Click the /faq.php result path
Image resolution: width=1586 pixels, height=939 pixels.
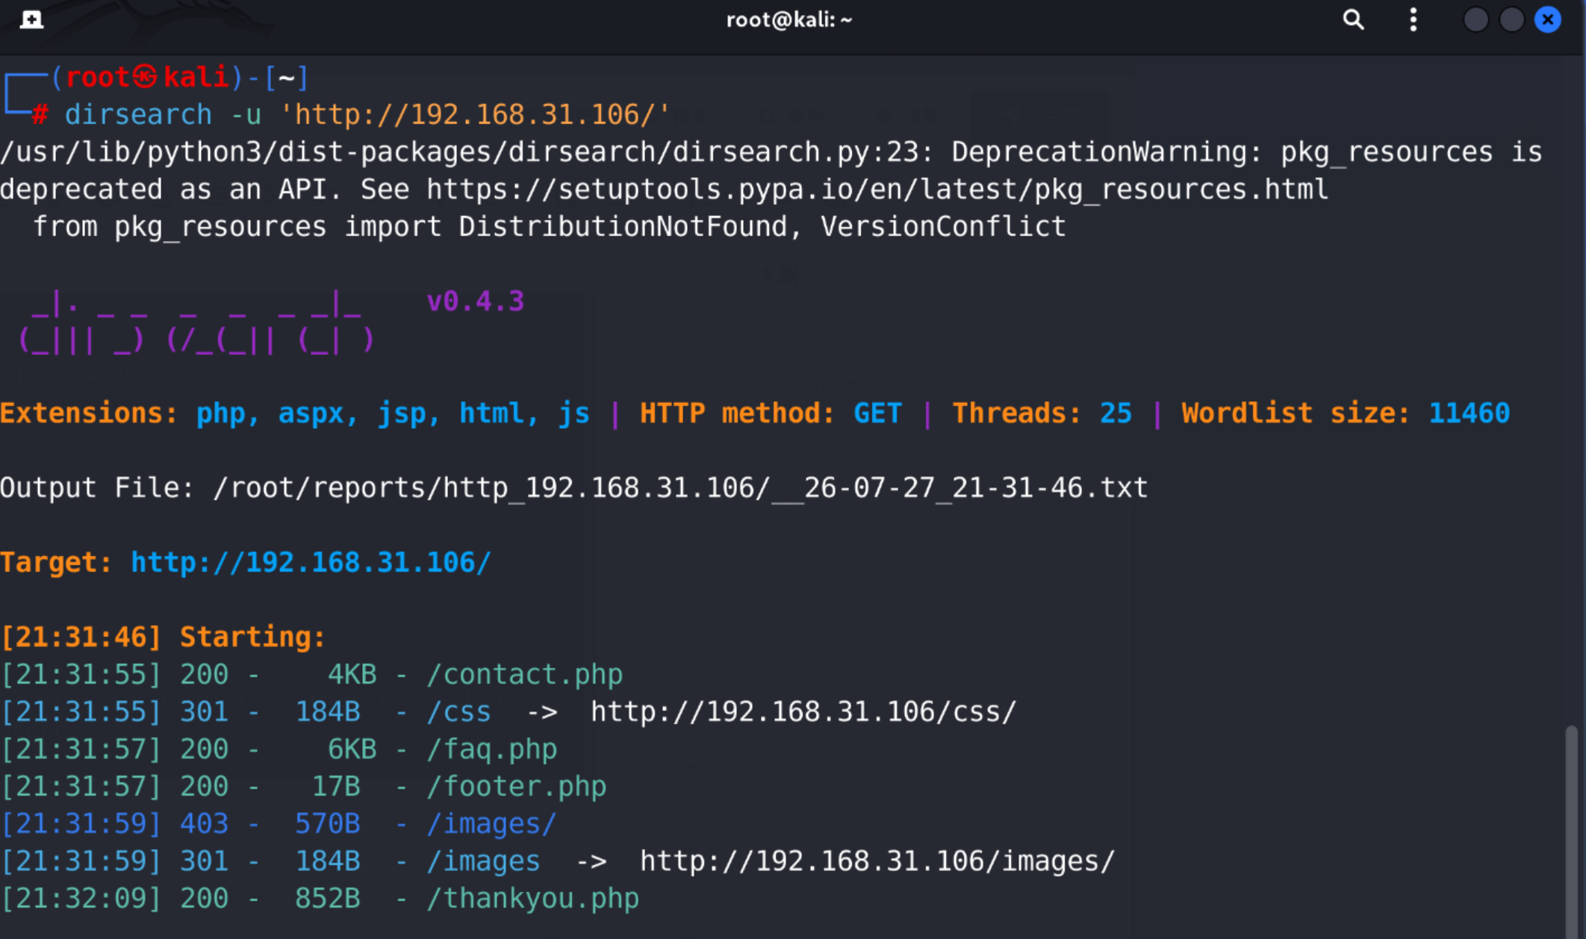(x=491, y=749)
